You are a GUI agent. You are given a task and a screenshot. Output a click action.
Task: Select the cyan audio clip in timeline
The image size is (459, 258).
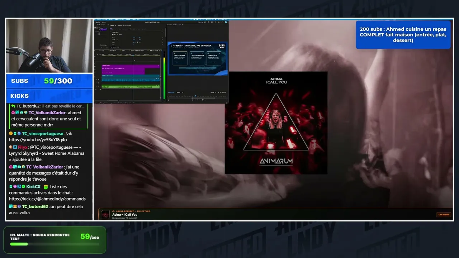tap(131, 80)
